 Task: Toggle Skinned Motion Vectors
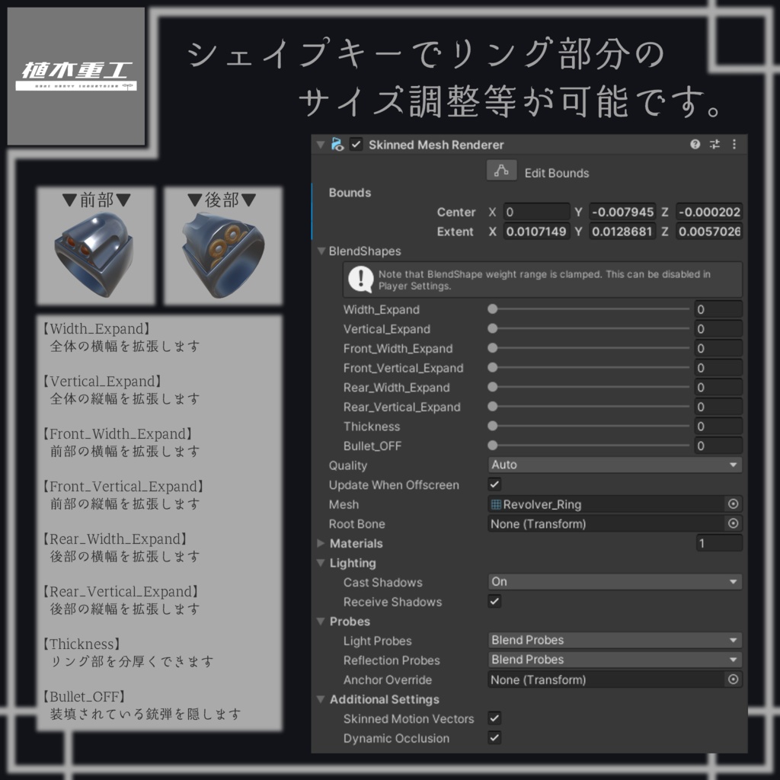tap(494, 718)
